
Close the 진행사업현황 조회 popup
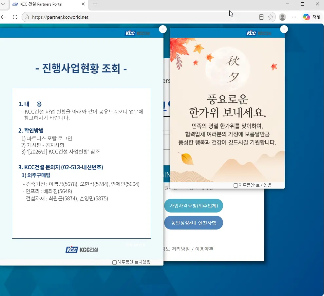(163, 29)
